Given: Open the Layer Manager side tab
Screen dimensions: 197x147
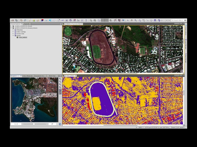Looking at the screenshot, I should (186, 44).
